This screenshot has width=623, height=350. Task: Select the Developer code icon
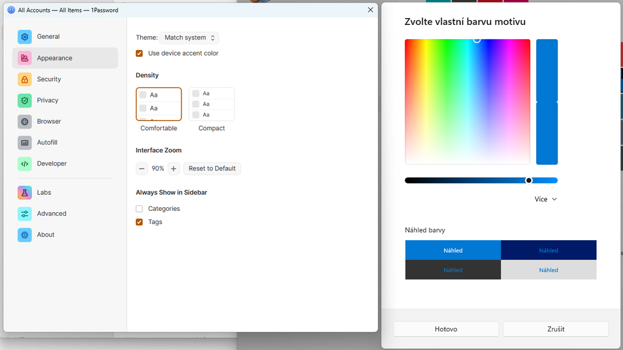point(24,164)
